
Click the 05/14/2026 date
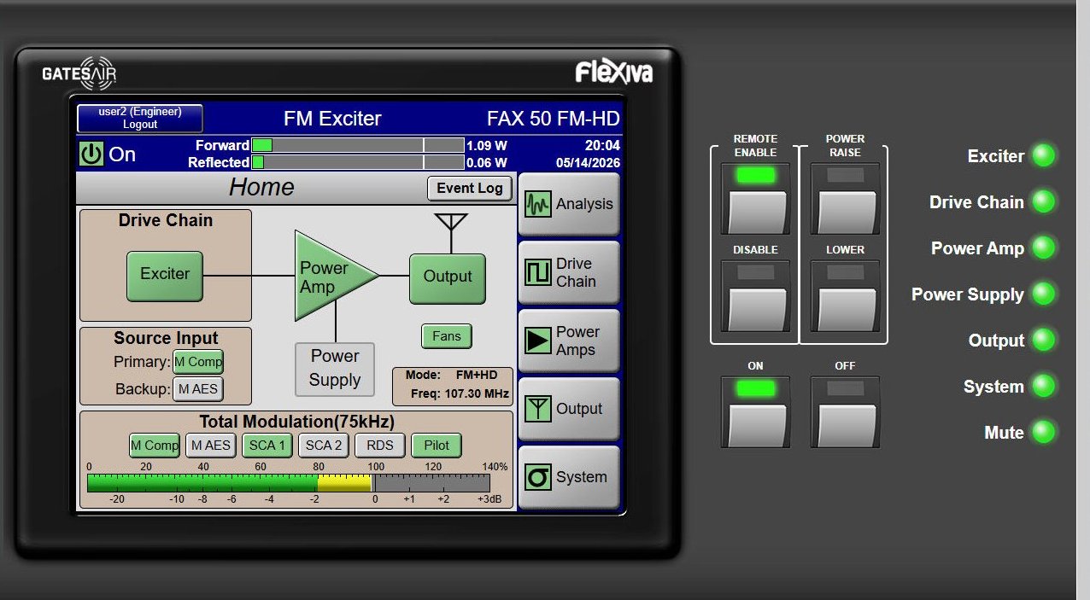coord(588,162)
